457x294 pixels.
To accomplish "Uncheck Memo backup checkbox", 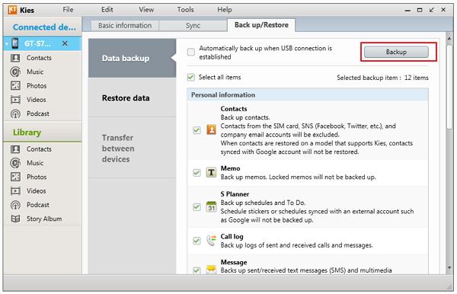I will click(x=197, y=173).
